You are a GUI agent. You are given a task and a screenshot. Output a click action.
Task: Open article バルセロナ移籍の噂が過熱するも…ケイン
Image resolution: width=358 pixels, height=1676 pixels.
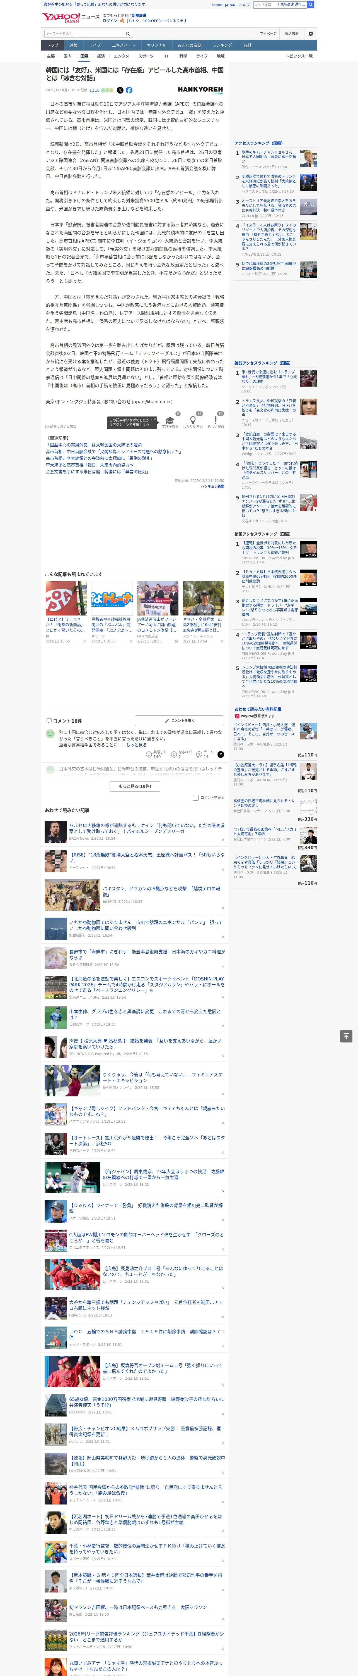point(147,828)
